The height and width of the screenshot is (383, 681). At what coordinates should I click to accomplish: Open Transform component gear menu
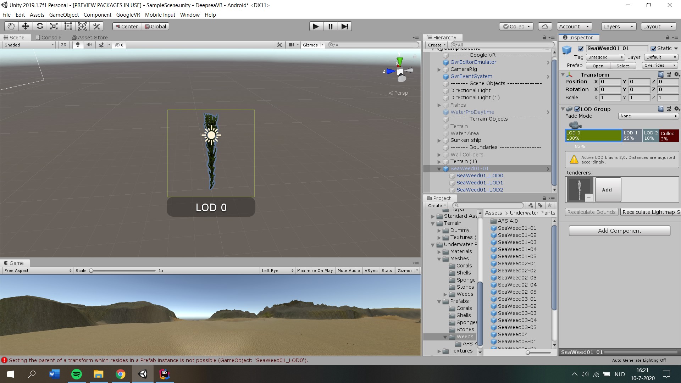click(x=677, y=74)
